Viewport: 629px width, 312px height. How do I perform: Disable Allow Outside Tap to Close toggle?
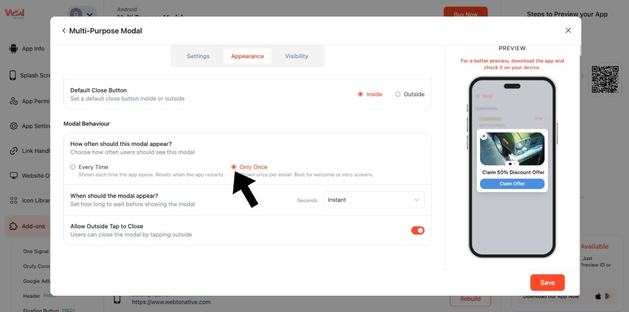418,230
